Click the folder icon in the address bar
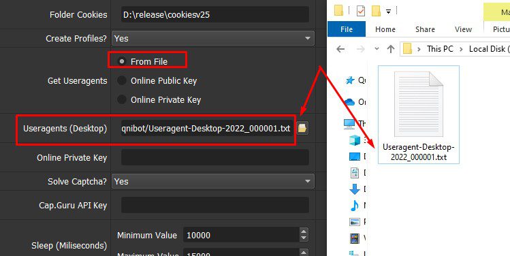Viewport: 510px width, 256px height. [408, 49]
